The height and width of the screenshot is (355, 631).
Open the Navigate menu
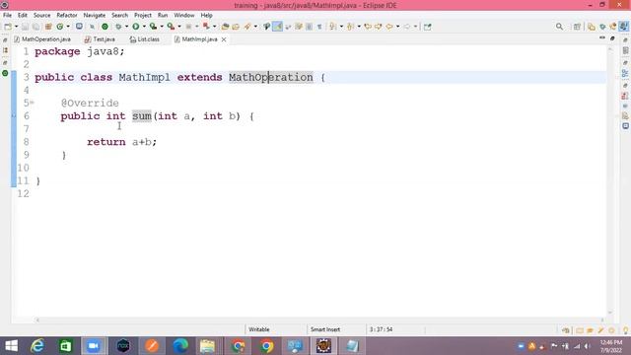(95, 15)
